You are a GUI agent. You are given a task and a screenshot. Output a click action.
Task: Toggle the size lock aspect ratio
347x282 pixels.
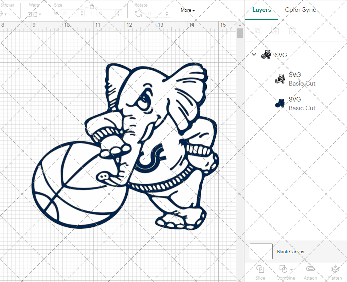[92, 6]
